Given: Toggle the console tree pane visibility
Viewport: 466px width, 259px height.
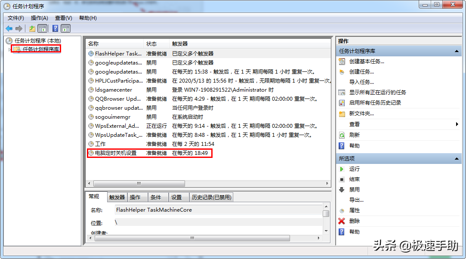Looking at the screenshot, I should tap(43, 28).
